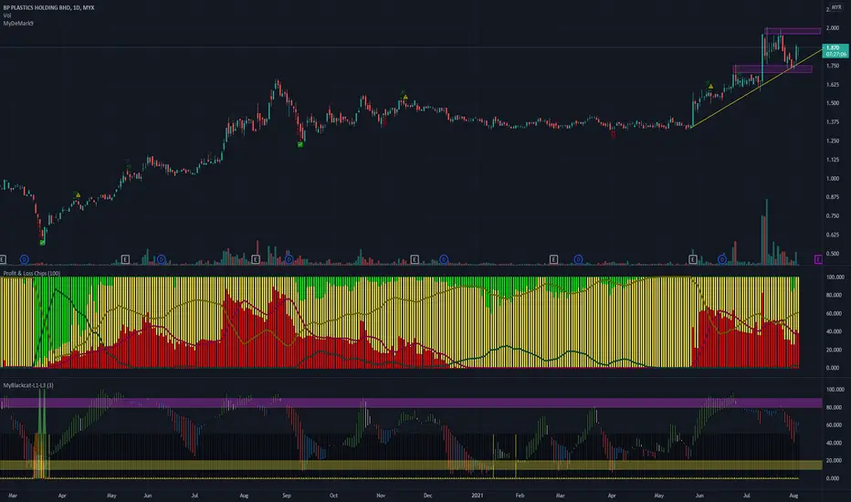
Task: Select the yellow triangle signal in November 2020
Action: click(x=405, y=97)
